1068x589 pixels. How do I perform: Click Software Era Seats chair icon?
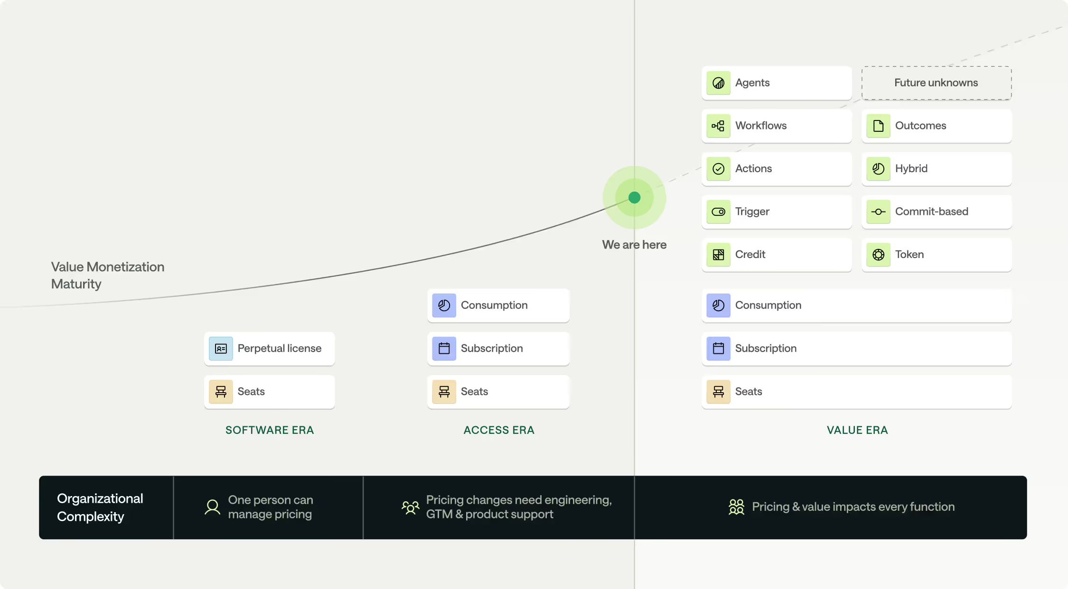pyautogui.click(x=221, y=392)
